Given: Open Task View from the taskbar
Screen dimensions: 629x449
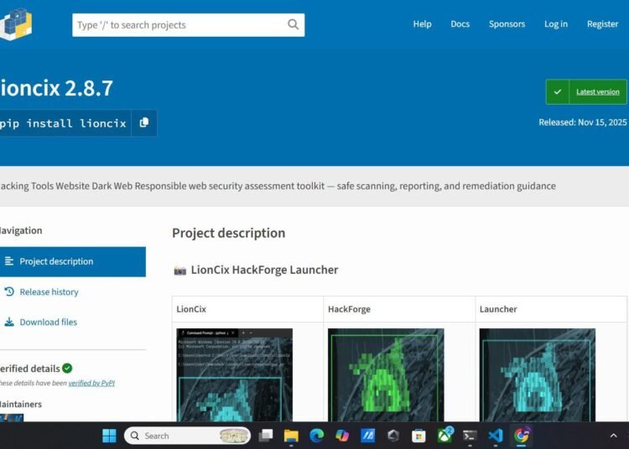Looking at the screenshot, I should [x=266, y=436].
